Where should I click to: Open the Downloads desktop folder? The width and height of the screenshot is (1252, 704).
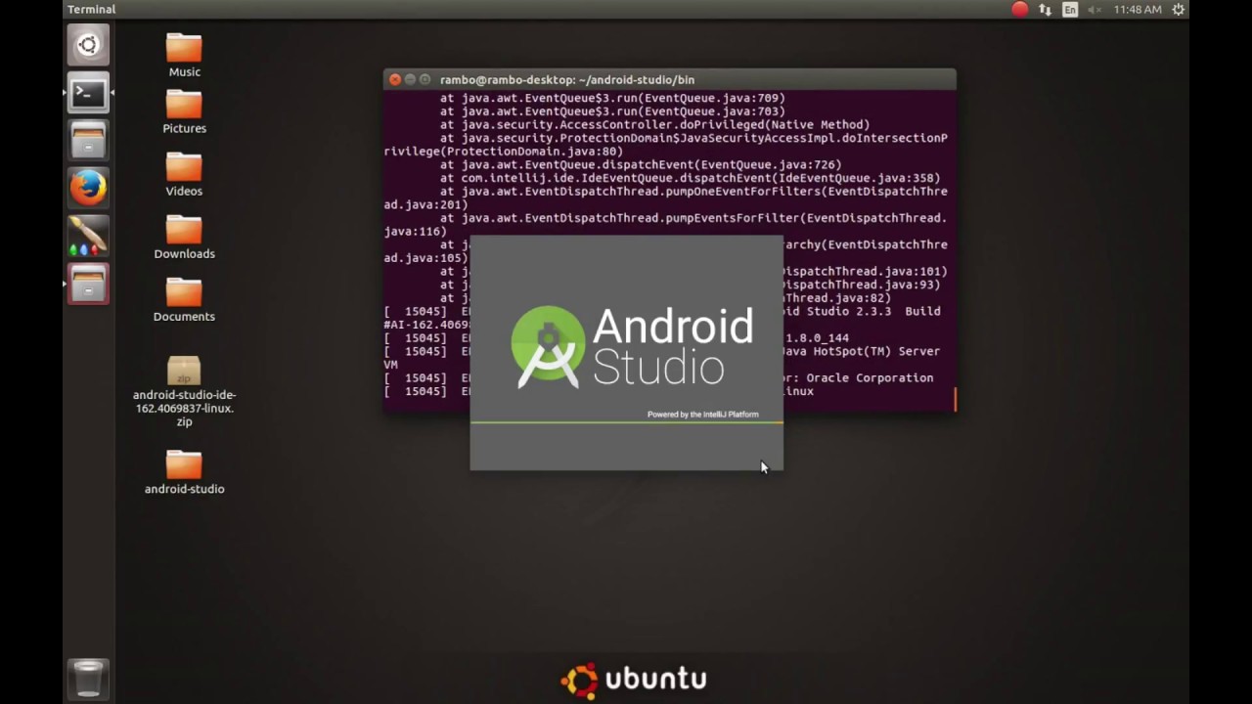(184, 237)
